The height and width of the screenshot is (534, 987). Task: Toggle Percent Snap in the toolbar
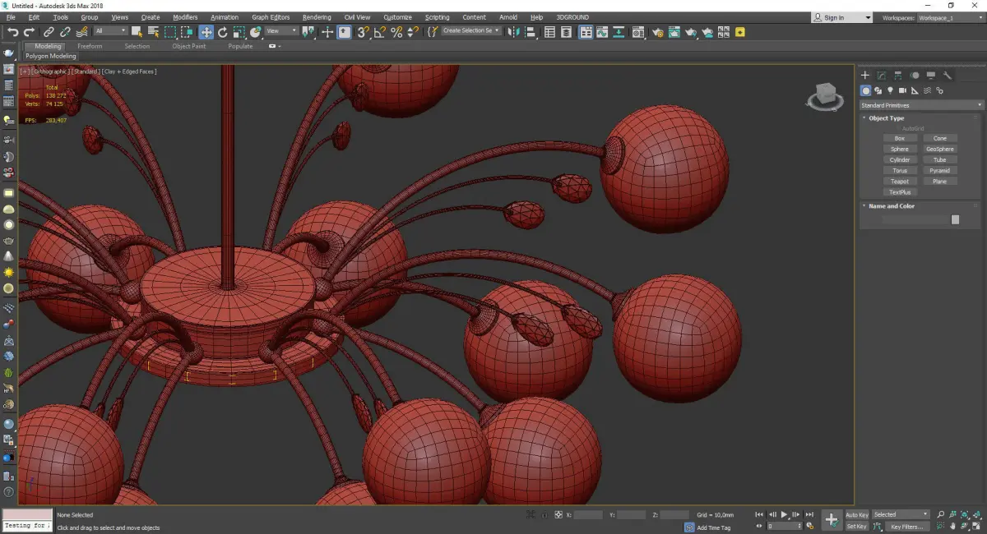click(x=396, y=32)
